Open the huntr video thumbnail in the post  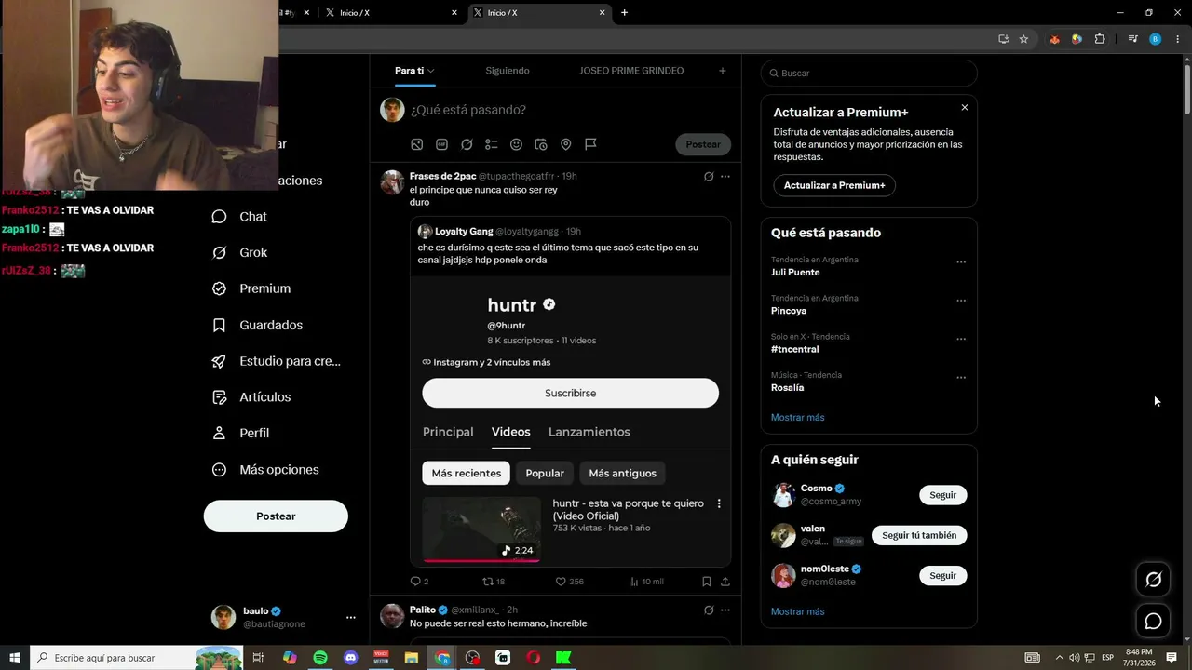click(481, 529)
